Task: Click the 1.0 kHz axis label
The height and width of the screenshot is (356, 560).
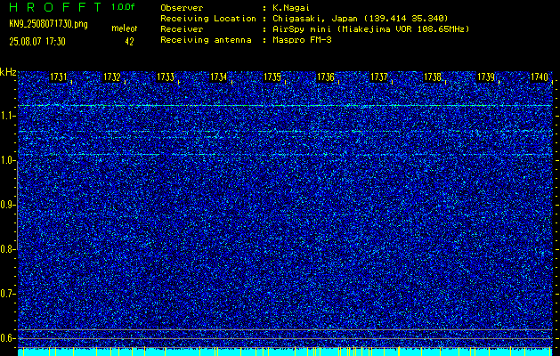Action: 7,160
